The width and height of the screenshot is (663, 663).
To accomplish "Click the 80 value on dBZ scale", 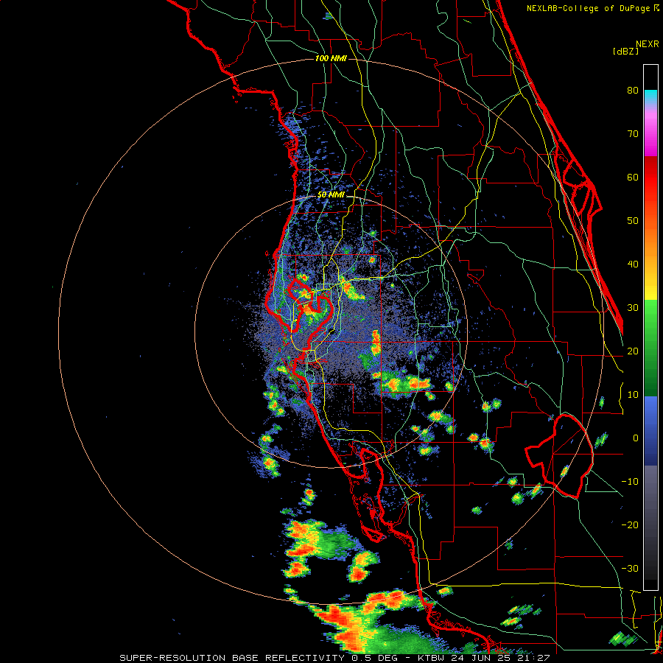I will pyautogui.click(x=633, y=91).
